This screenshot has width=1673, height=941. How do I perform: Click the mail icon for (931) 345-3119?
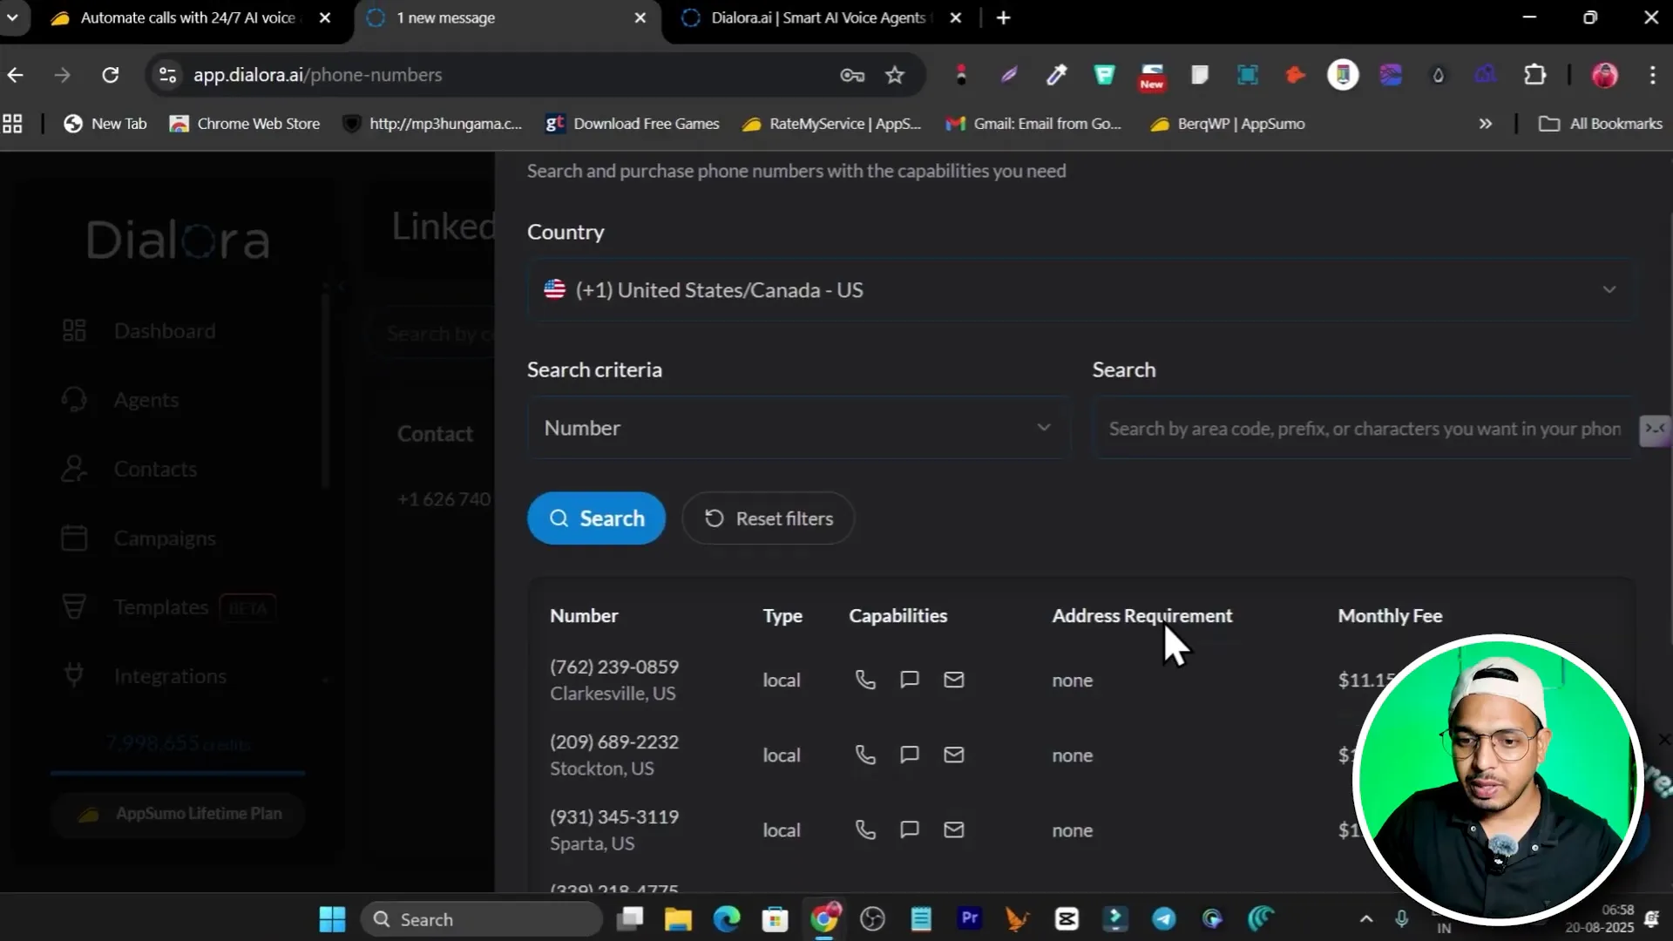click(x=953, y=829)
